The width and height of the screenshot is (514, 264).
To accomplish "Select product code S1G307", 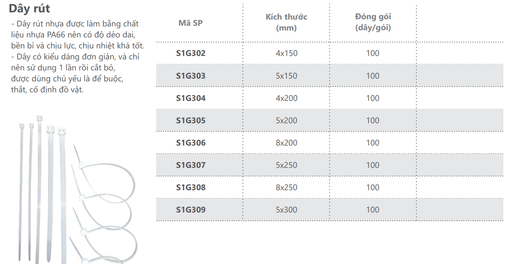I will pyautogui.click(x=191, y=165).
